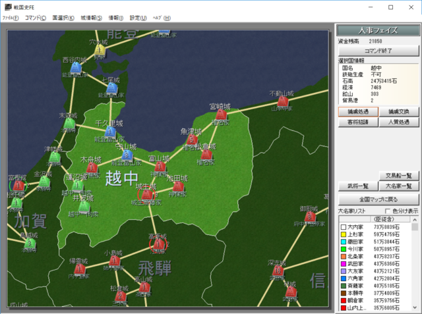
Task: Select the green 末森城 castle icon
Action: coord(69,124)
